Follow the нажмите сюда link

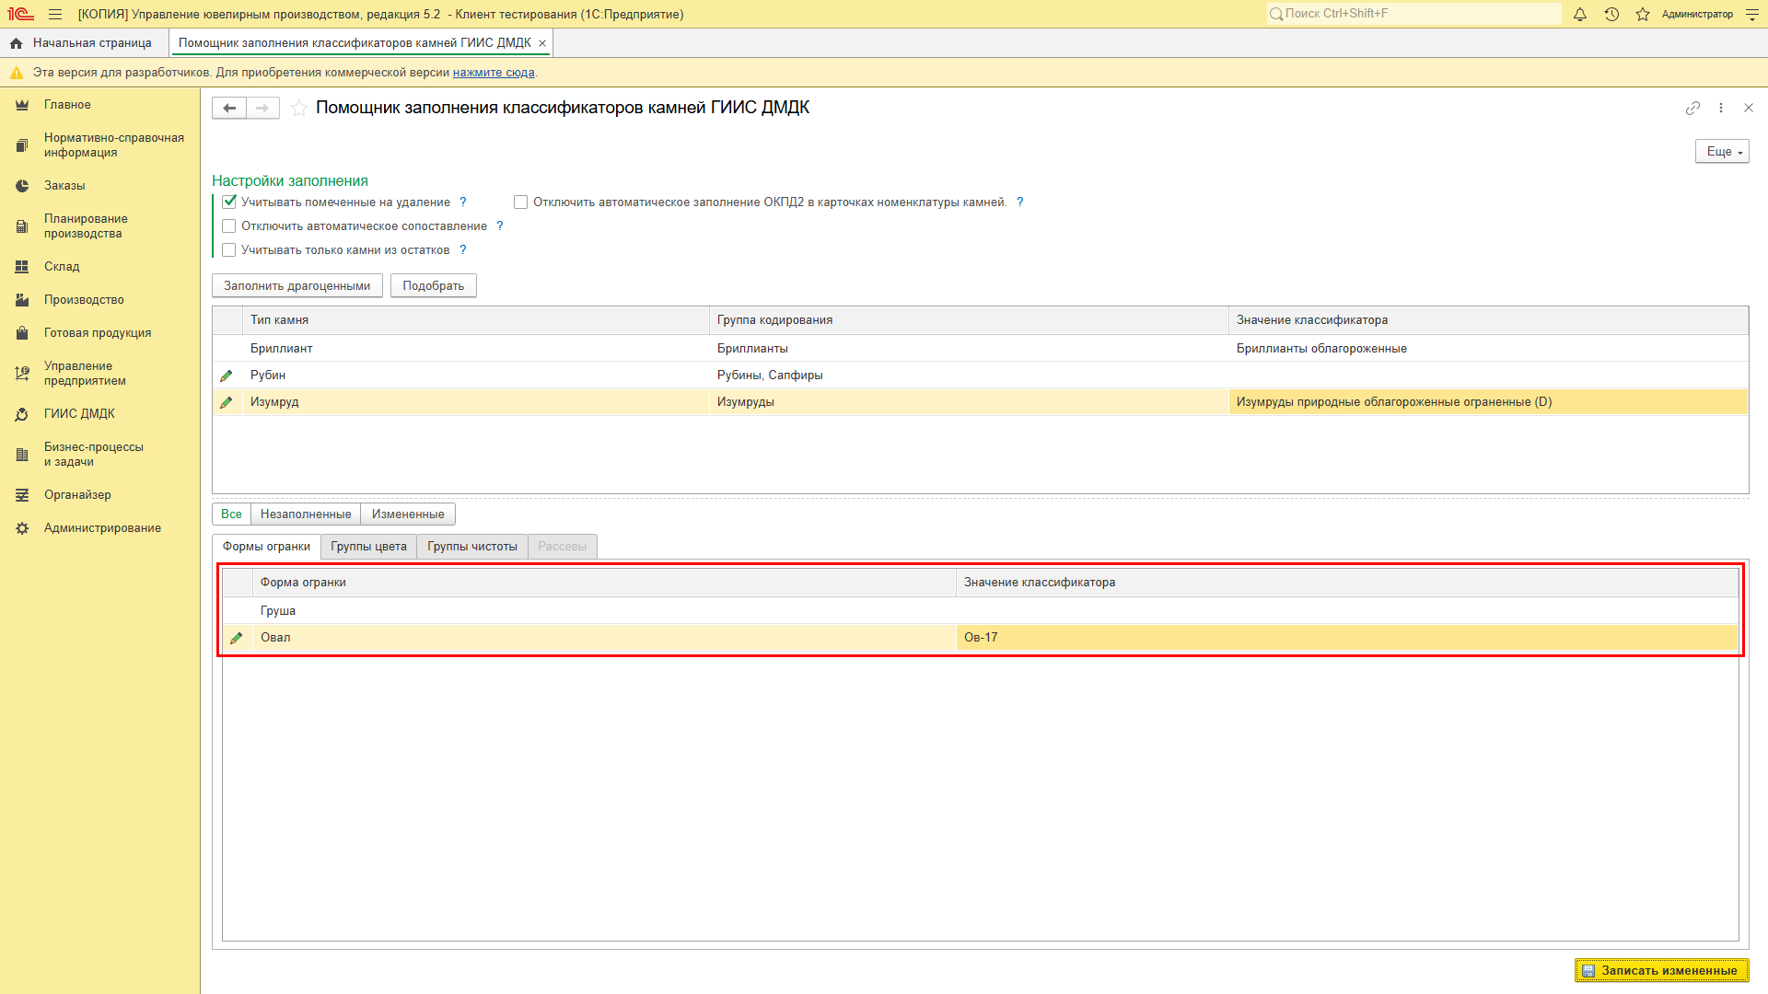494,73
